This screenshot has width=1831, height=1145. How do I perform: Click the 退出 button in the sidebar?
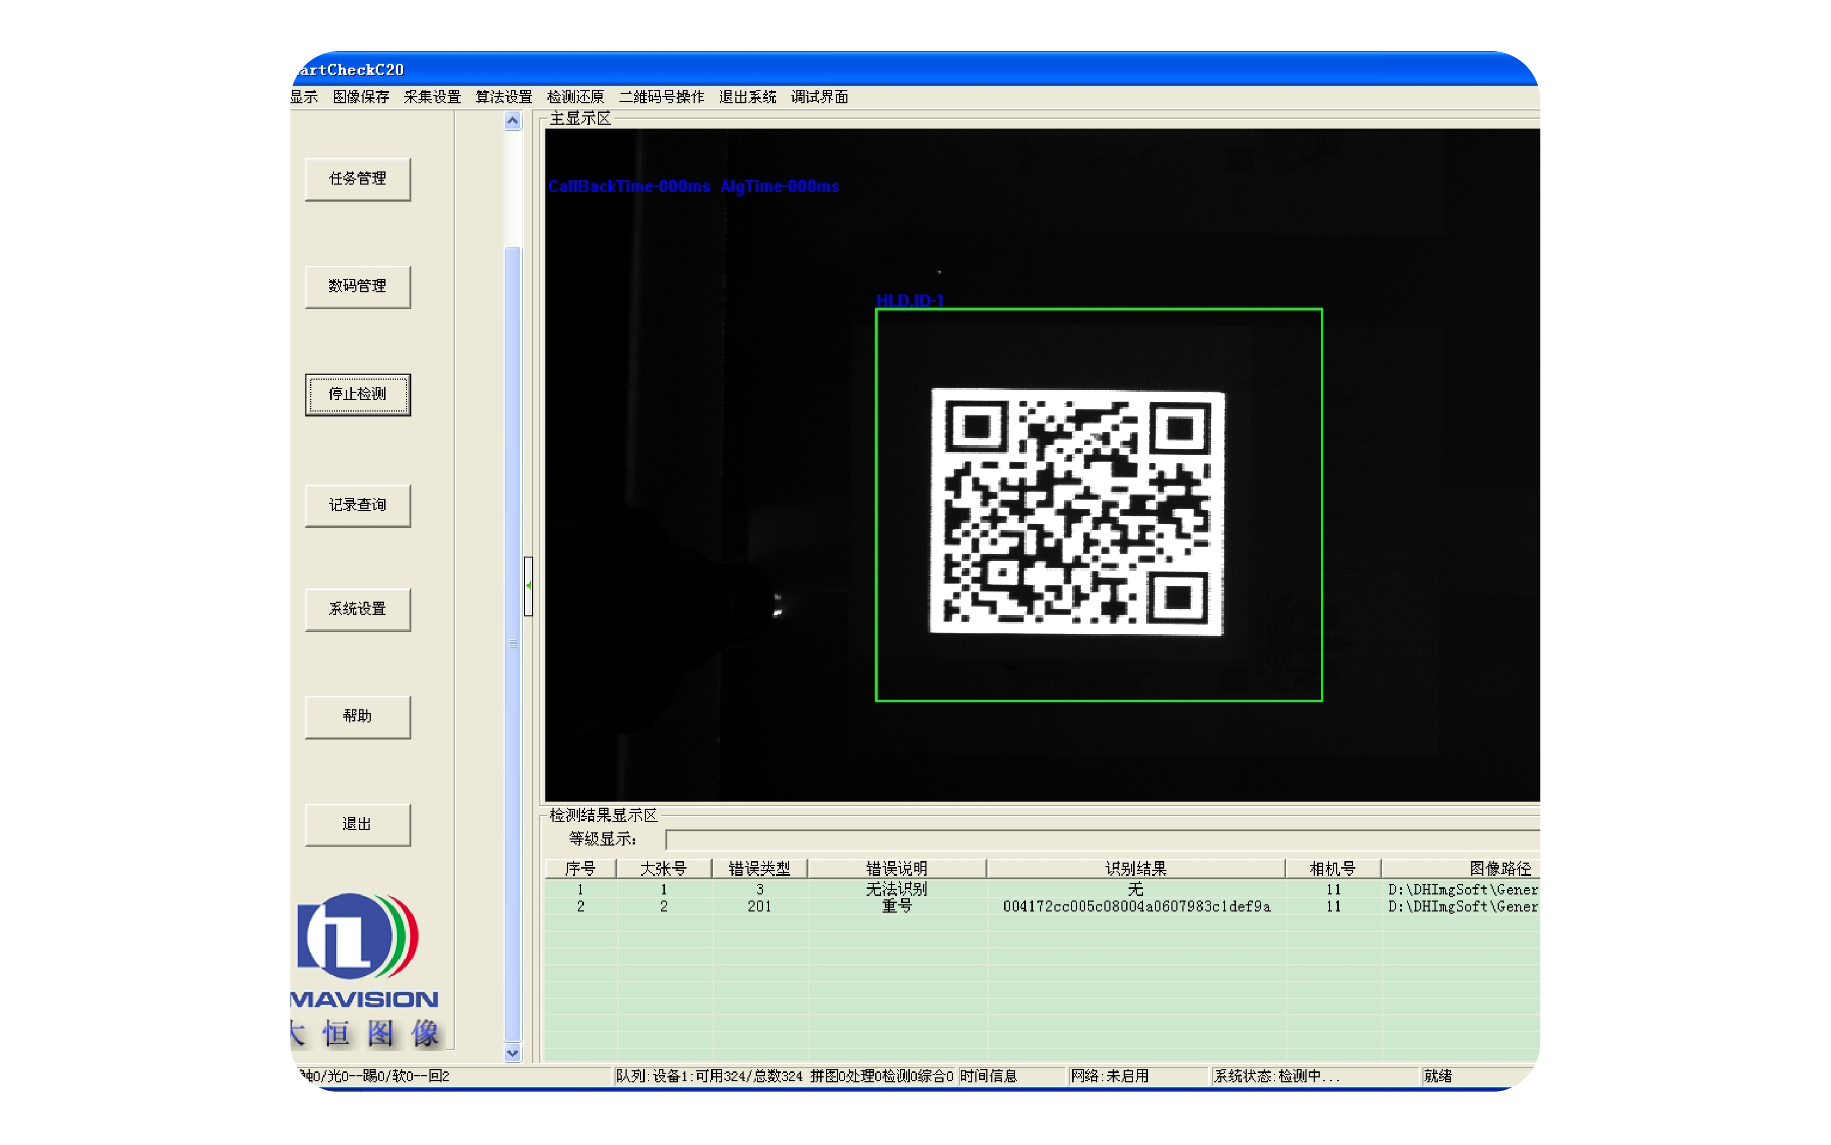click(358, 824)
